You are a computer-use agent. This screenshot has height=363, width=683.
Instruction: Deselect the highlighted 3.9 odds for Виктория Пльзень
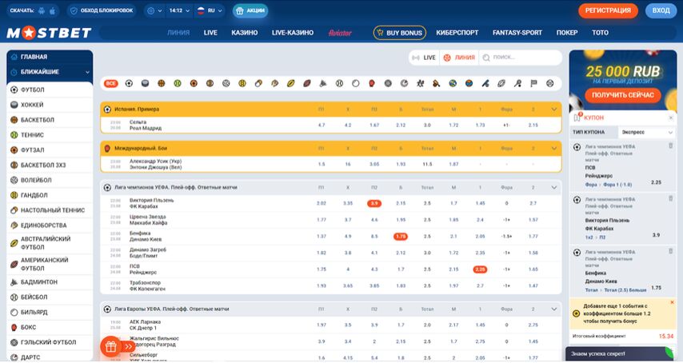click(374, 203)
